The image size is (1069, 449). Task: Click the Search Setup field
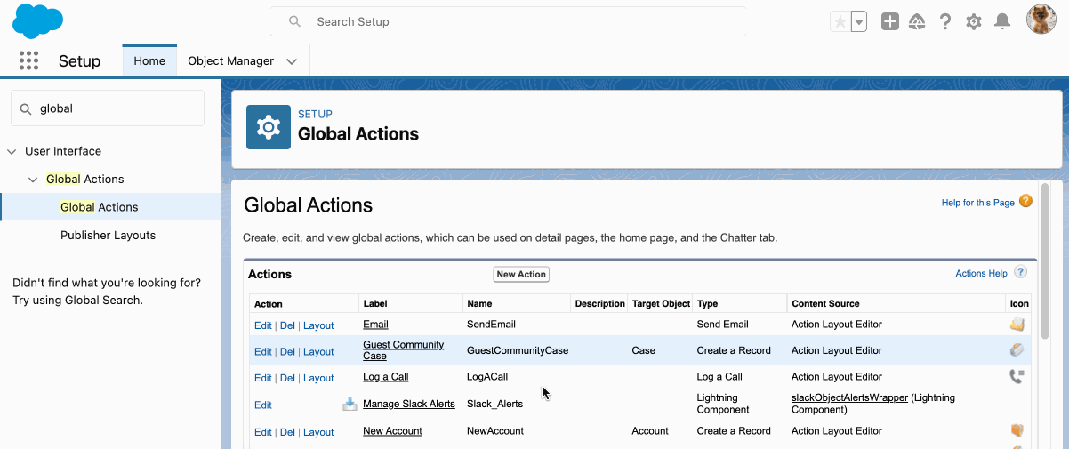click(x=508, y=21)
